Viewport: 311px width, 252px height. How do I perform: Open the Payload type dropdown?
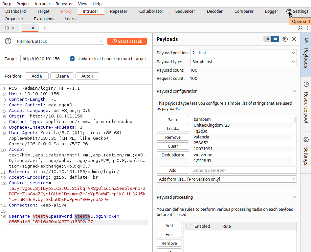point(243,62)
